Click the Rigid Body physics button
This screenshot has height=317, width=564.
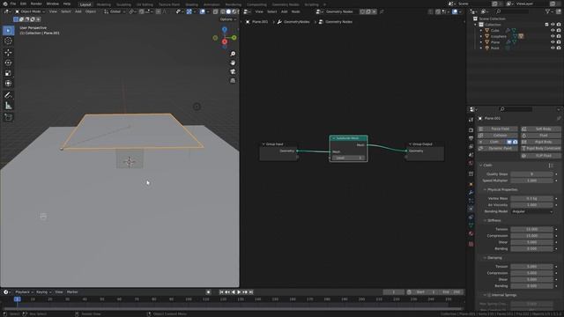tap(541, 142)
